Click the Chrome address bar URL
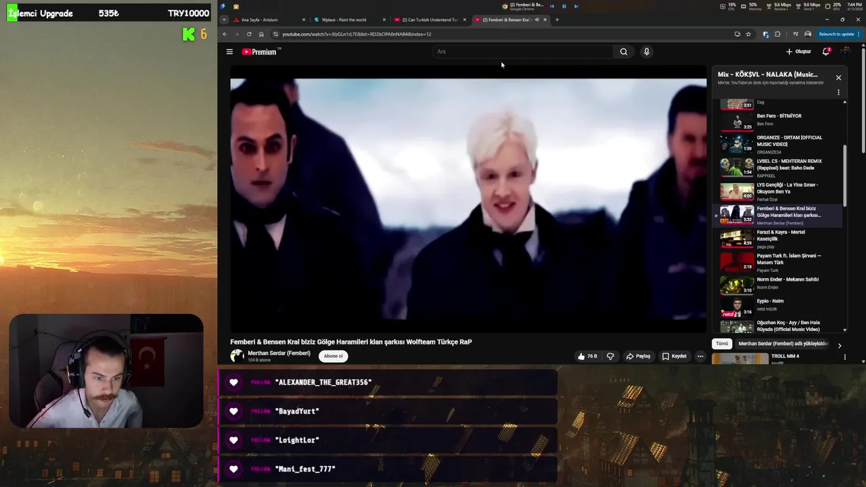The image size is (866, 487). [357, 34]
